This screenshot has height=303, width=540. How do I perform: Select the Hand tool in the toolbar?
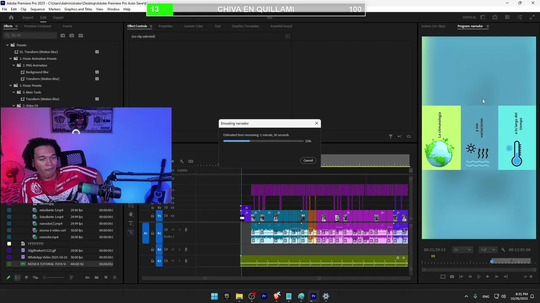click(x=131, y=214)
